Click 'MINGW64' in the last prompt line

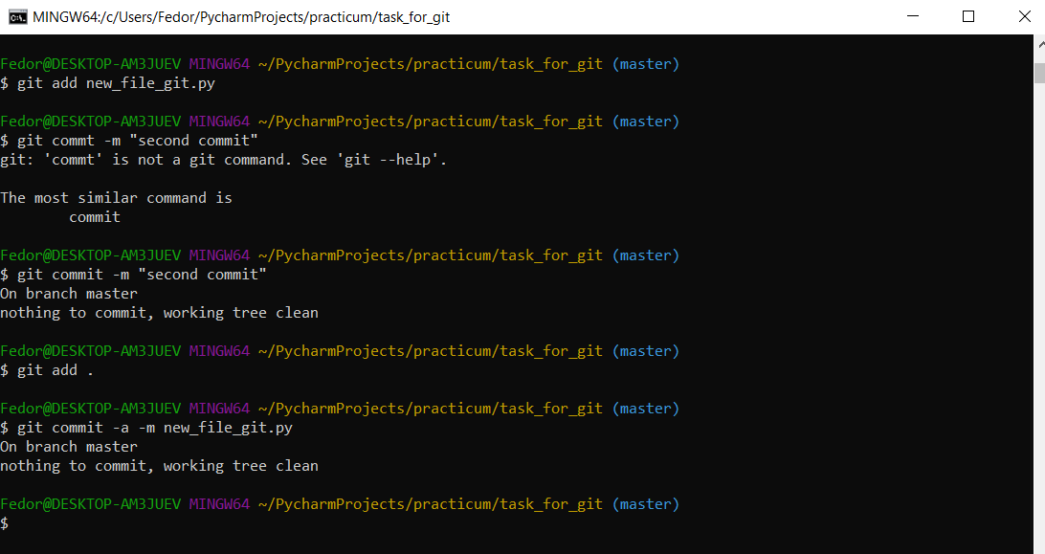click(x=219, y=504)
